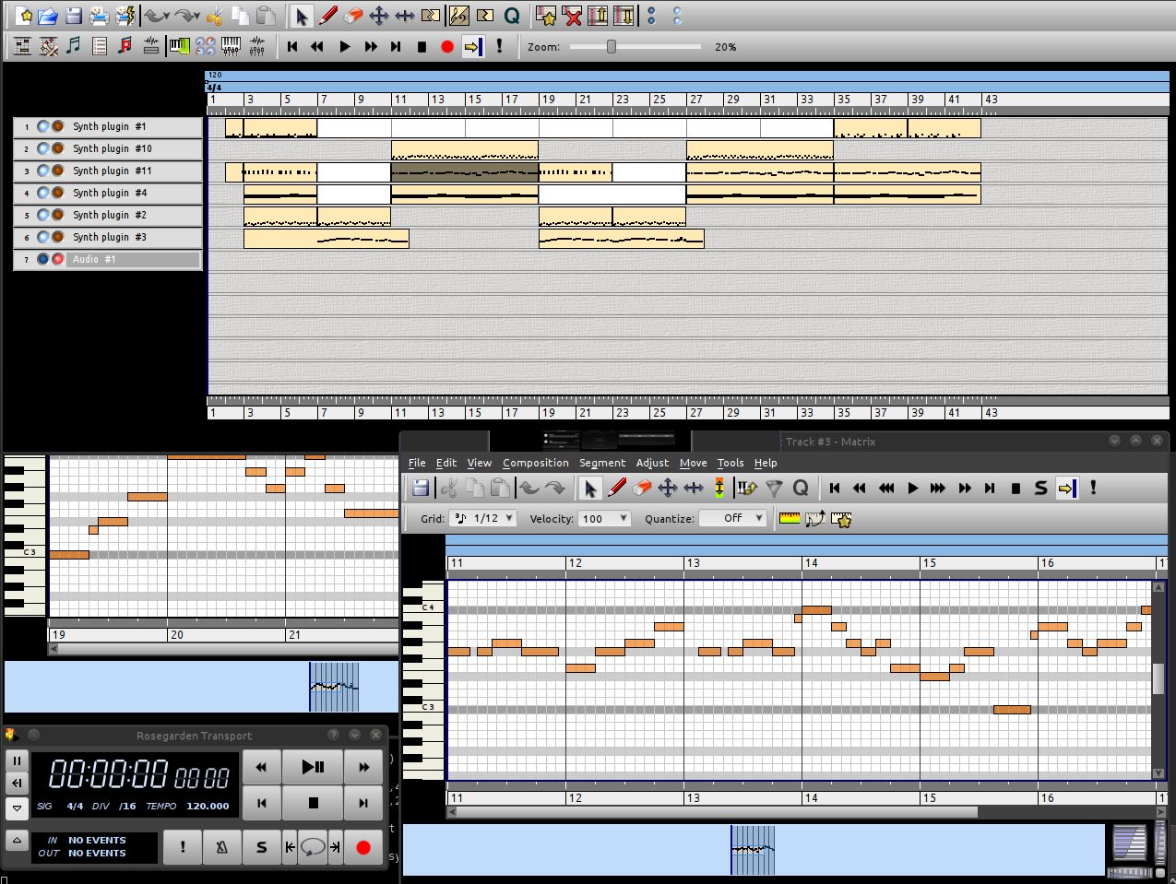Click the Matrix editor filter funnel icon

point(774,488)
